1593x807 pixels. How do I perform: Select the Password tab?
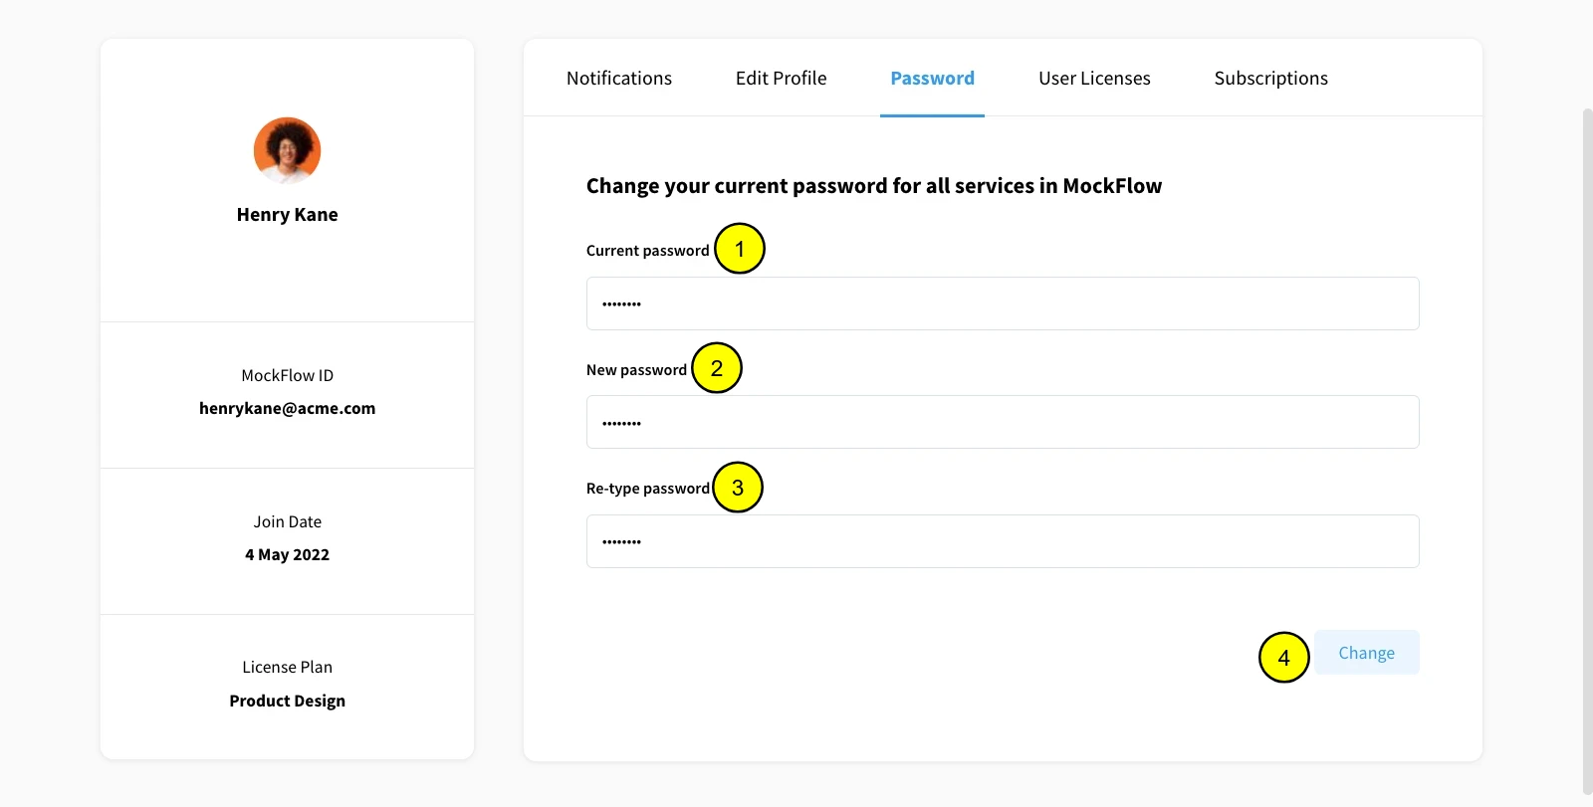click(x=932, y=78)
